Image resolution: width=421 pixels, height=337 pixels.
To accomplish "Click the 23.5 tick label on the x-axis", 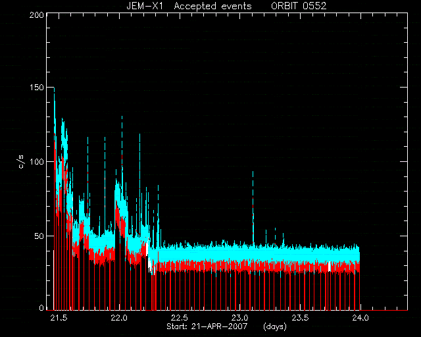I will pyautogui.click(x=300, y=318).
